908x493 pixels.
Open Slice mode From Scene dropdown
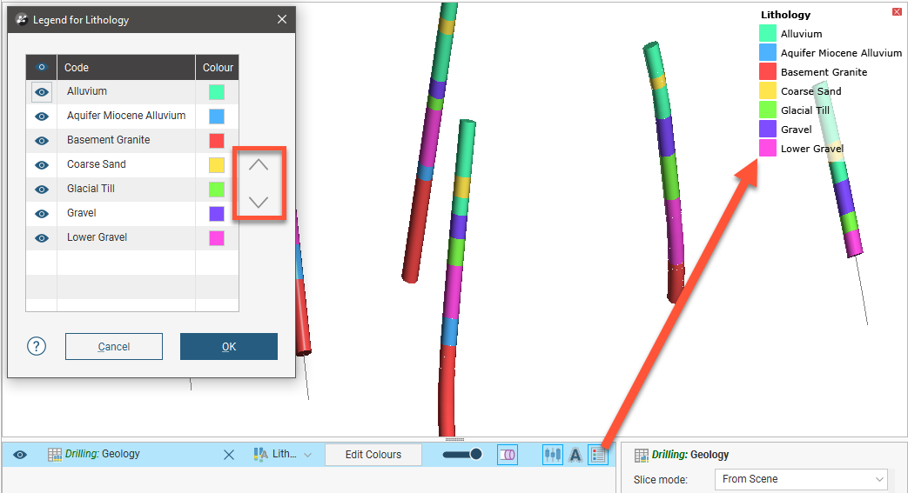click(801, 479)
